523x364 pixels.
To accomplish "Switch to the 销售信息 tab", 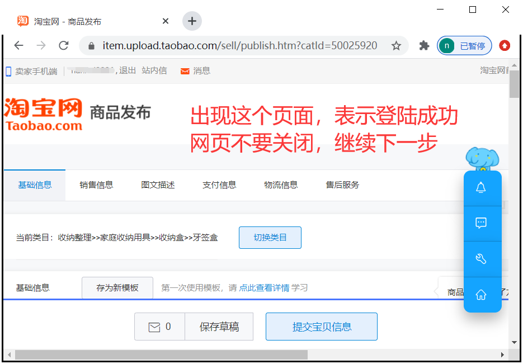I will [96, 185].
